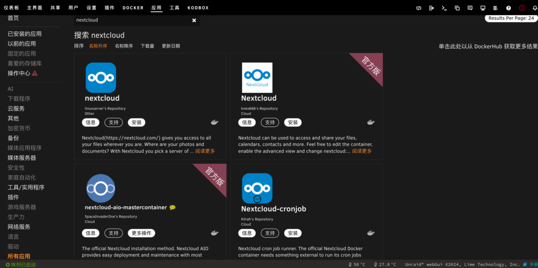Open the feedback speech bubble icon
Screen dimensions: 538x268
click(x=470, y=8)
